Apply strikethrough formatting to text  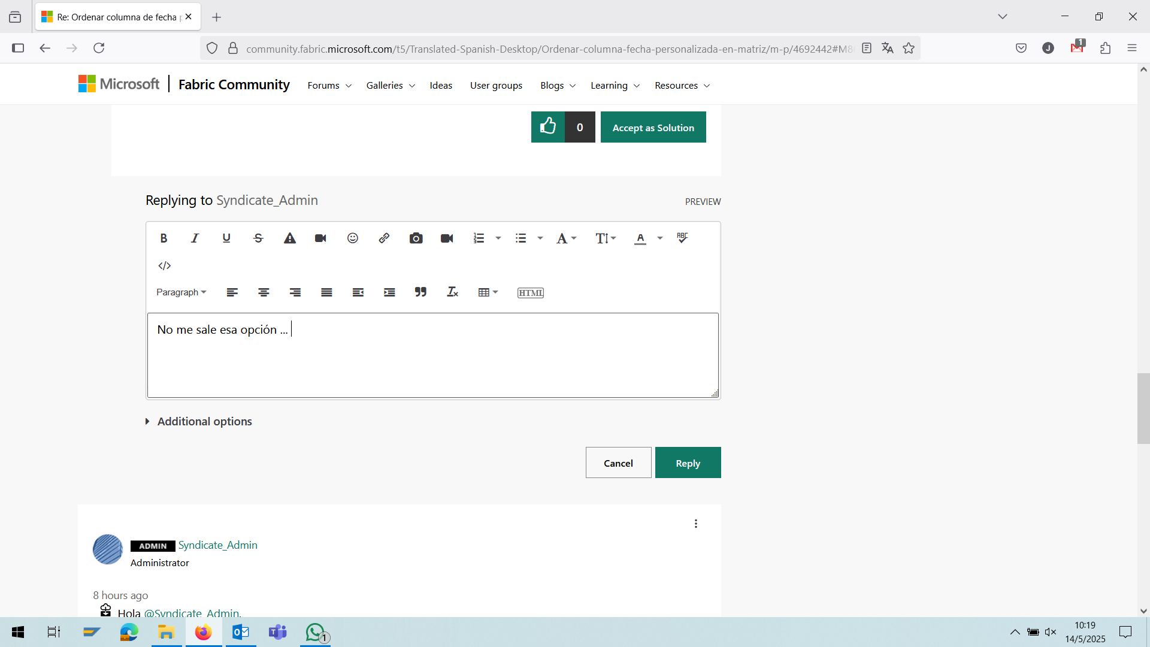[258, 238]
